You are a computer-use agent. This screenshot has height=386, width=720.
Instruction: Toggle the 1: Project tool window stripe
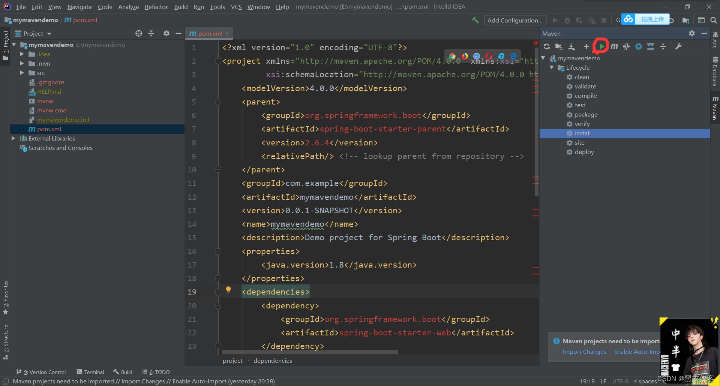point(5,45)
